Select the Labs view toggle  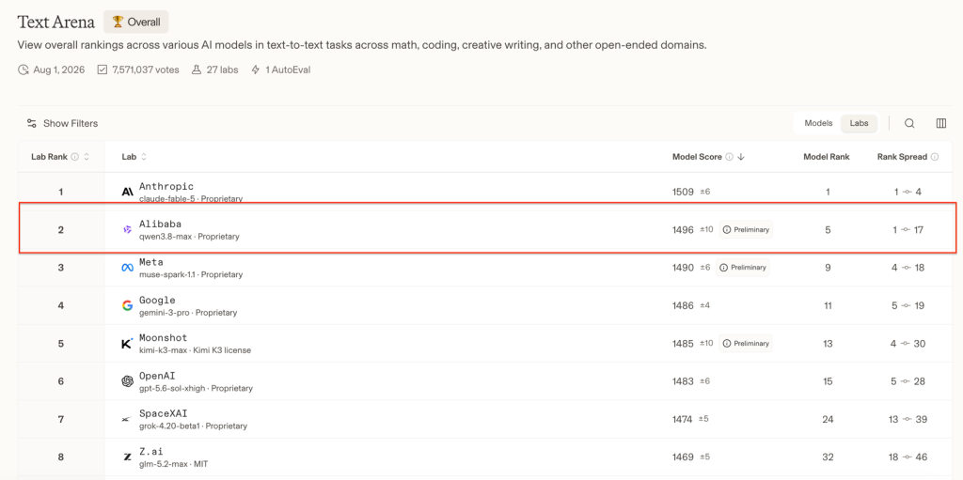pos(860,123)
